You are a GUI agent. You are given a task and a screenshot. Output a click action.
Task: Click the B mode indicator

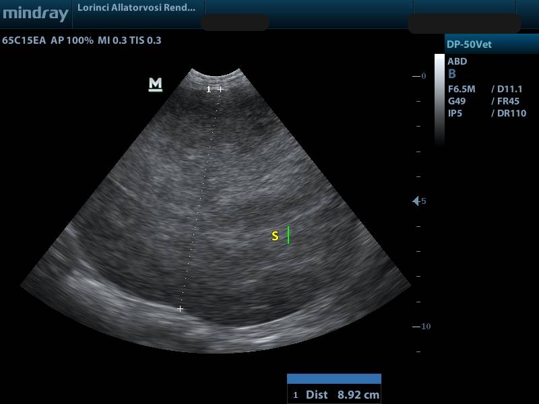[x=452, y=75]
